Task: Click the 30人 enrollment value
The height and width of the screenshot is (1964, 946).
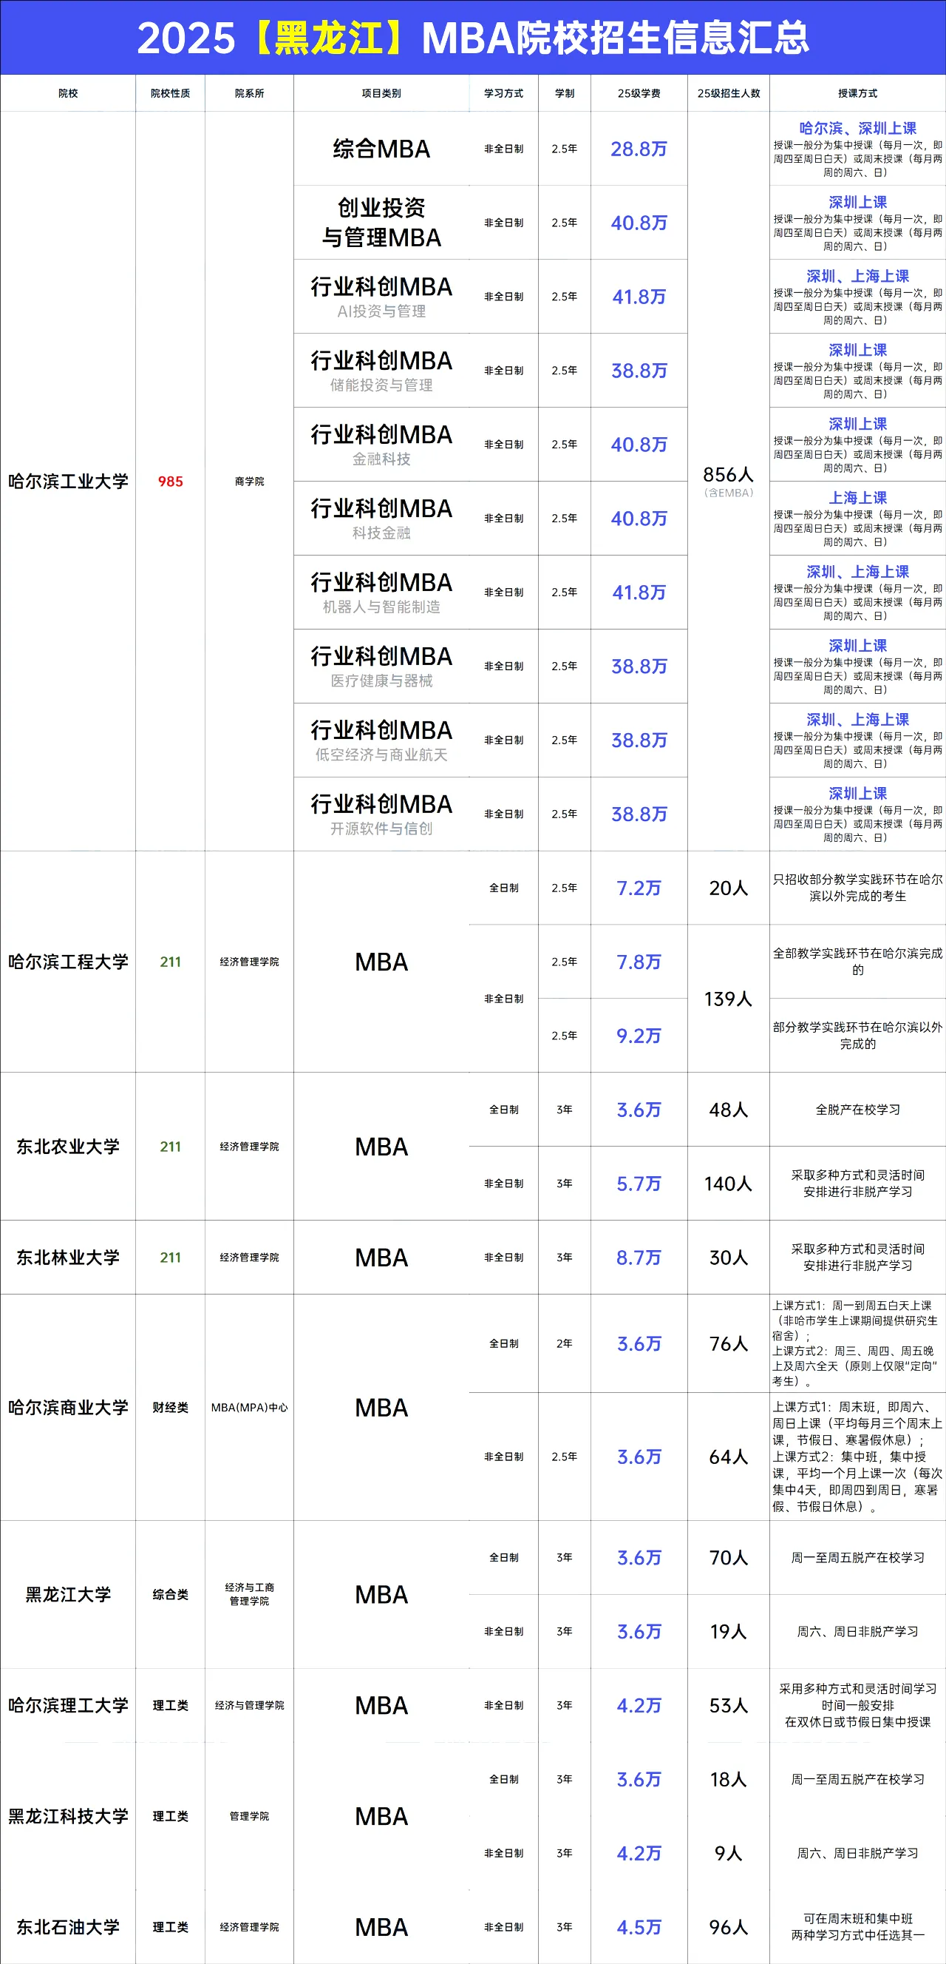Action: pyautogui.click(x=729, y=1258)
